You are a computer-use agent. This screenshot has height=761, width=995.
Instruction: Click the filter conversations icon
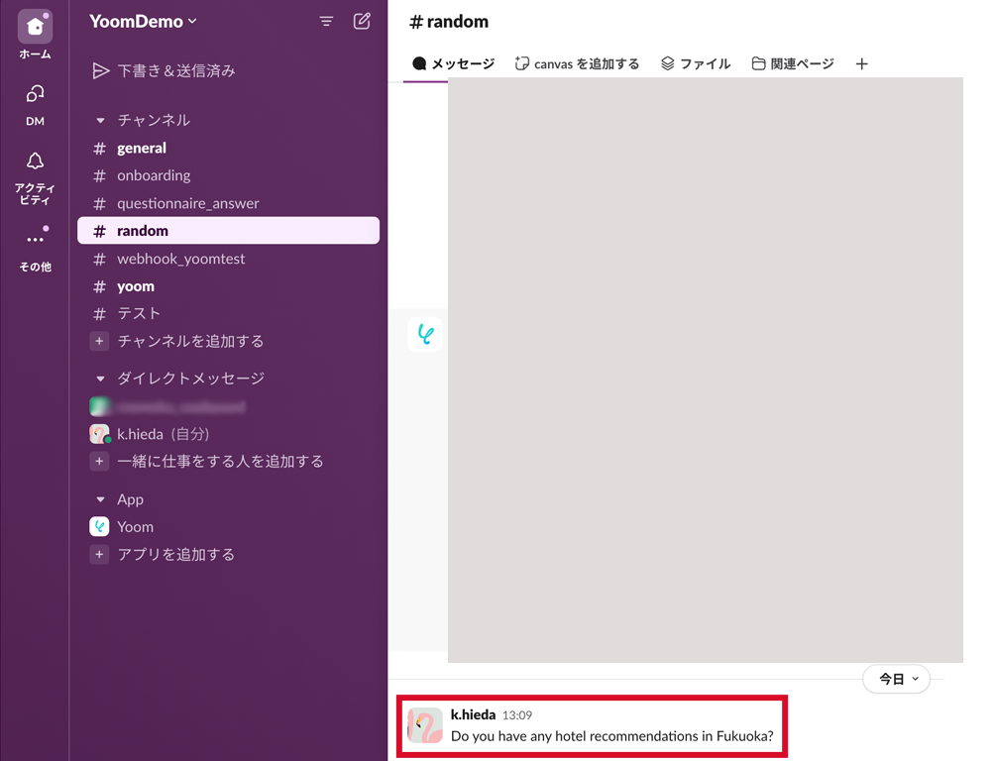point(326,22)
